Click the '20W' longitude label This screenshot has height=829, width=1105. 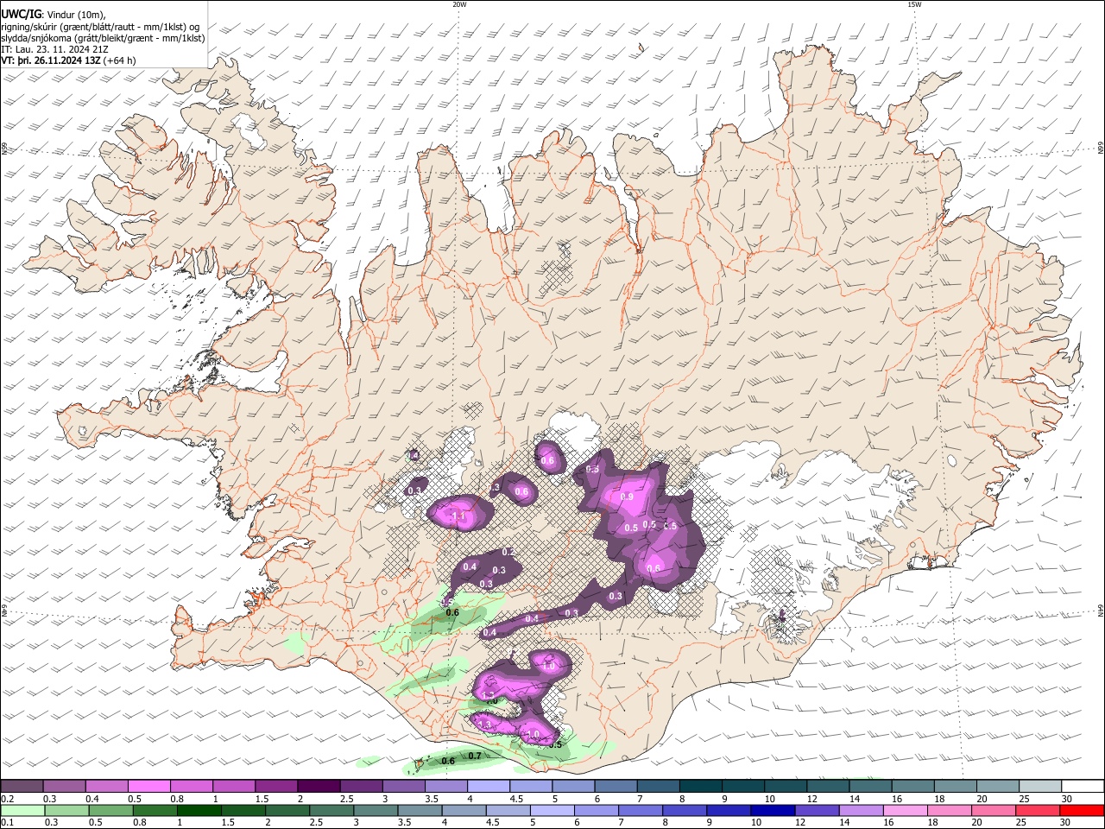(x=459, y=4)
